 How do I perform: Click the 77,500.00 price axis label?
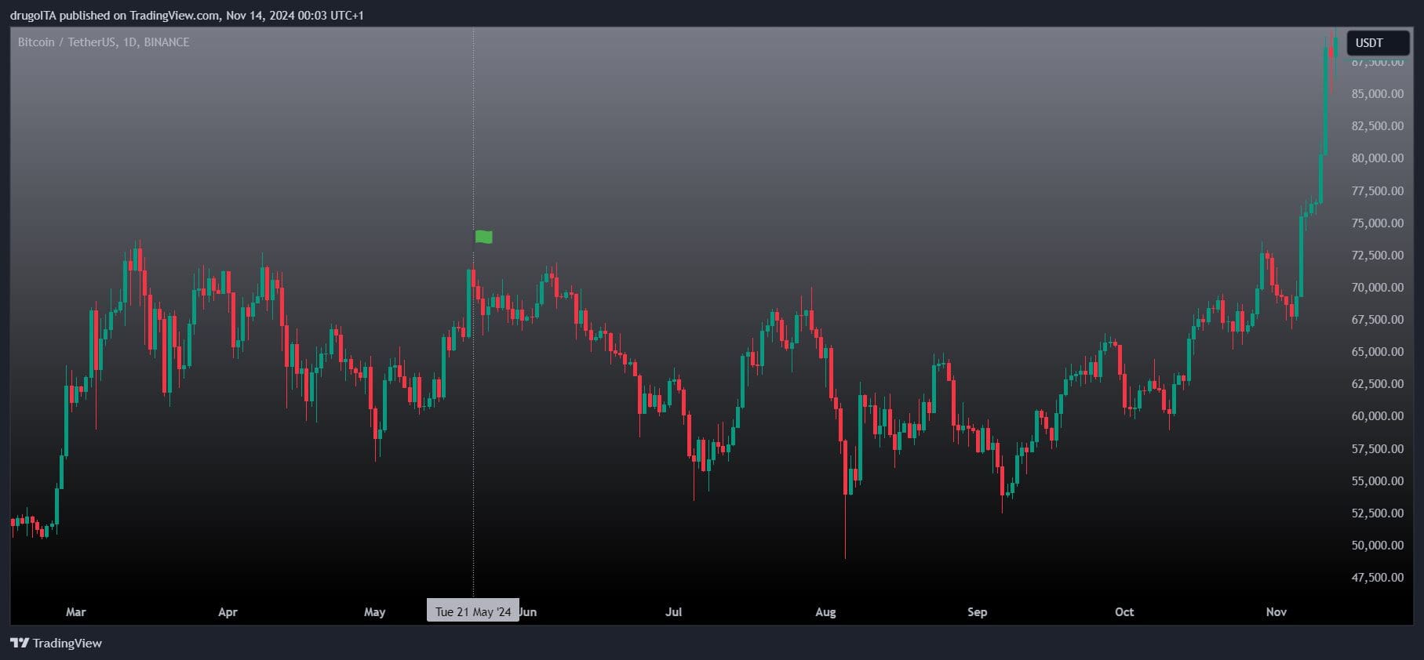pyautogui.click(x=1377, y=190)
